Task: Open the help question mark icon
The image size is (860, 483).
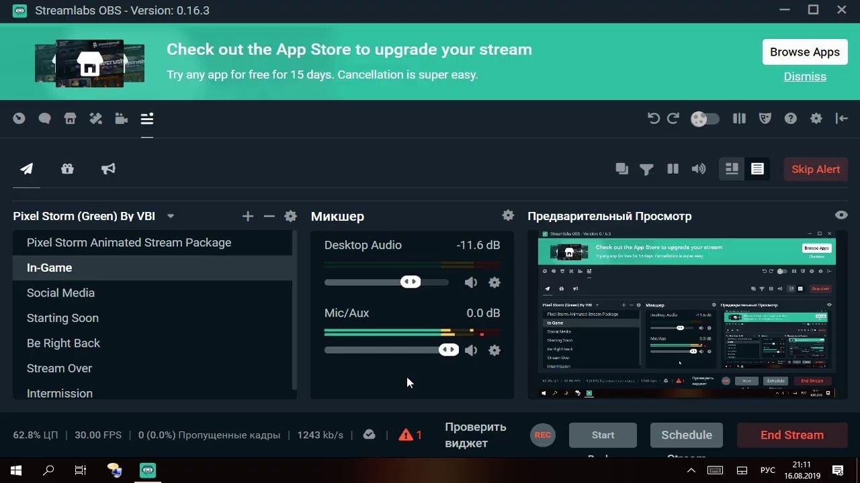Action: (791, 119)
